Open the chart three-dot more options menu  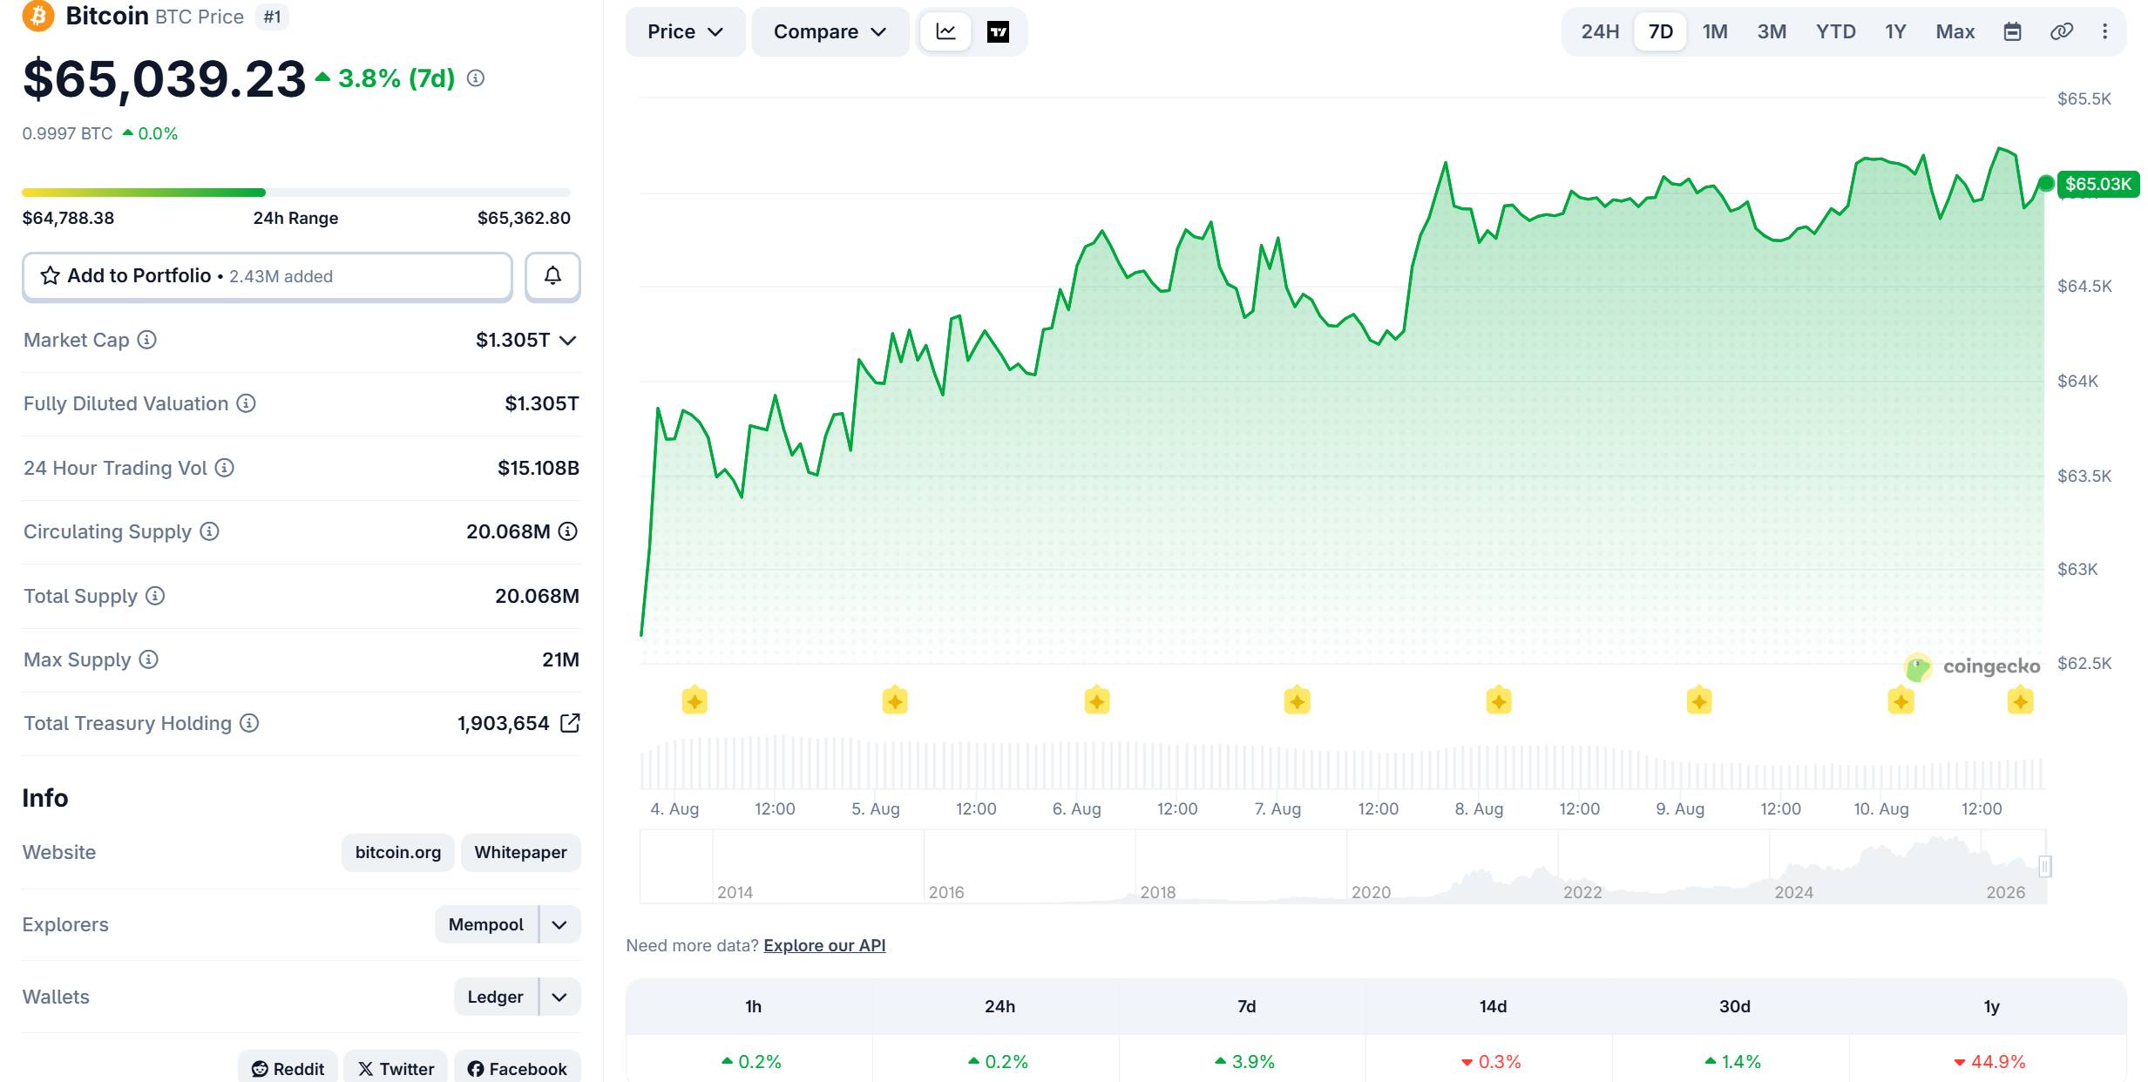2104,32
